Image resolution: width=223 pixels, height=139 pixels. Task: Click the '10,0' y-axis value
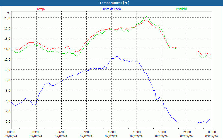pos(8,70)
